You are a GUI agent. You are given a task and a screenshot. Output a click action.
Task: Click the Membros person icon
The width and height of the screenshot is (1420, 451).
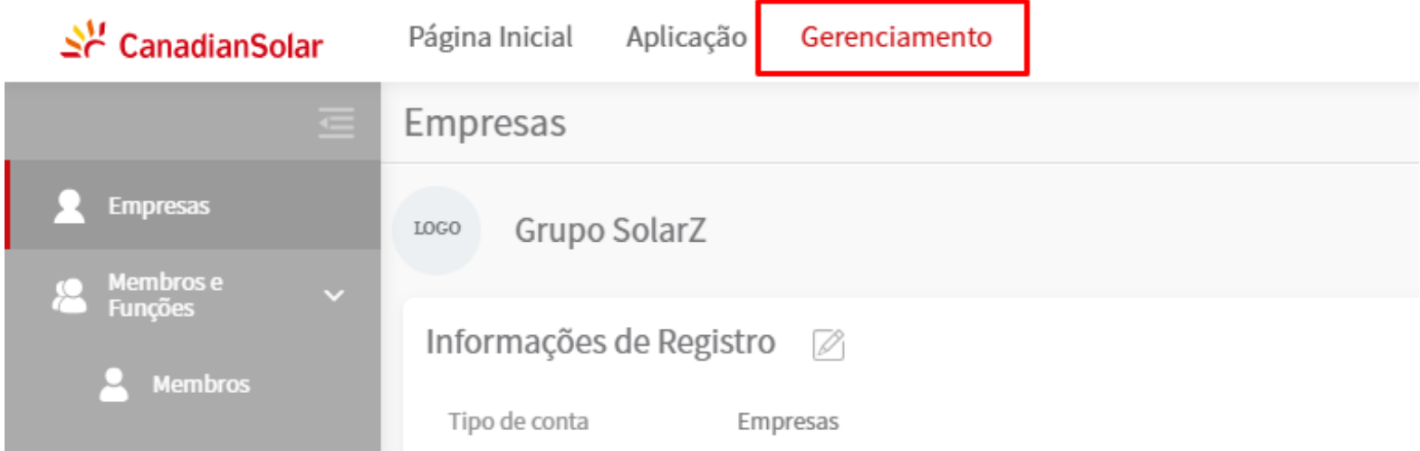pos(114,384)
